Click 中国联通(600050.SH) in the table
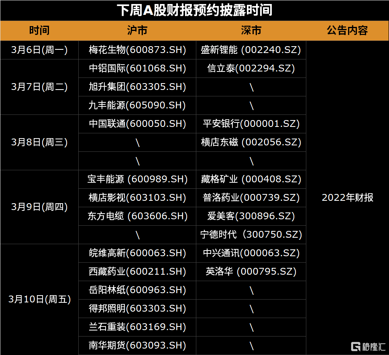This screenshot has width=389, height=355. click(x=137, y=124)
